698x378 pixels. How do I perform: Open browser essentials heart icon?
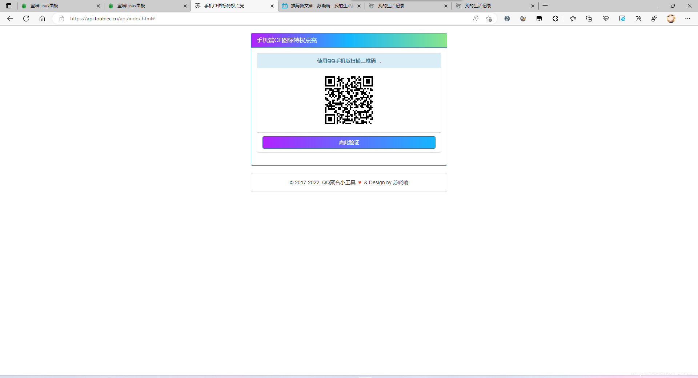(x=605, y=19)
